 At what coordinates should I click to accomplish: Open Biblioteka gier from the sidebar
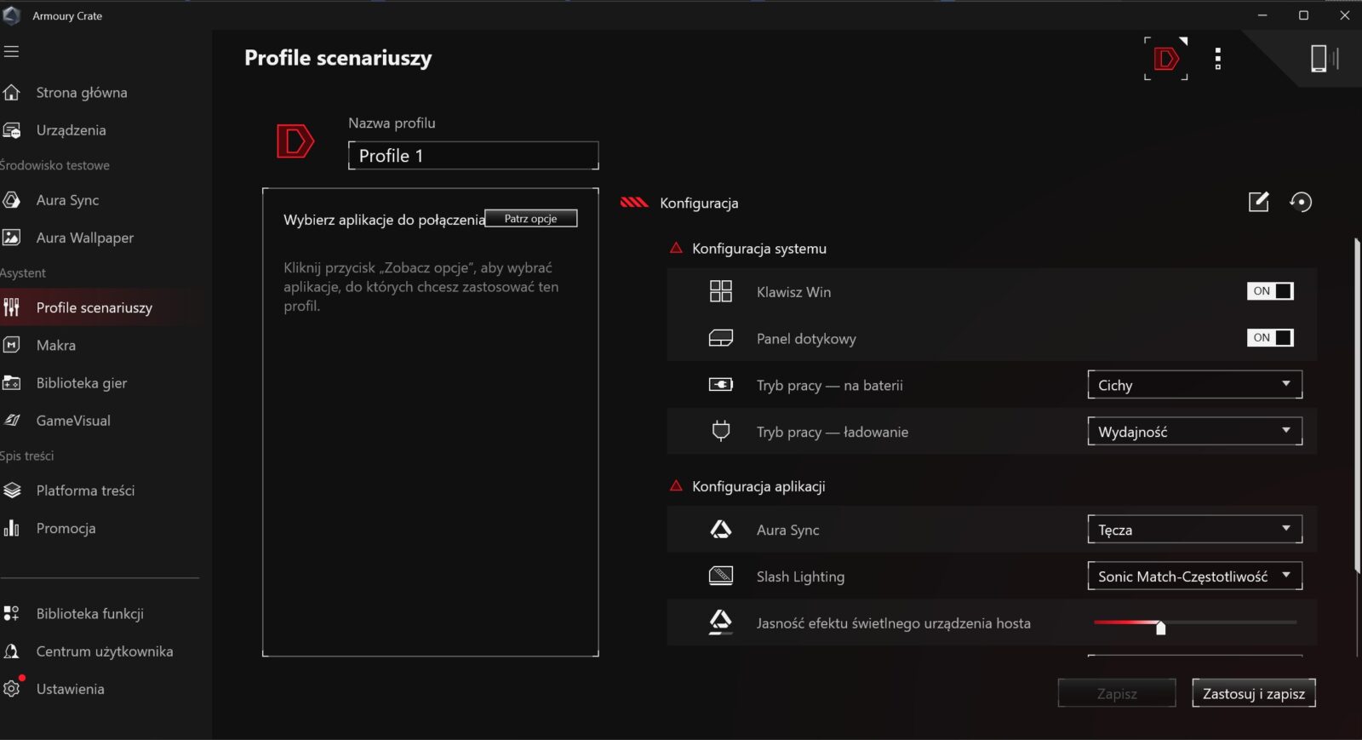[x=82, y=383]
